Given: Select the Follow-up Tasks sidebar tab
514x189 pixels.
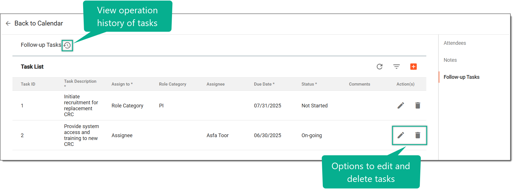Looking at the screenshot, I should coord(462,77).
